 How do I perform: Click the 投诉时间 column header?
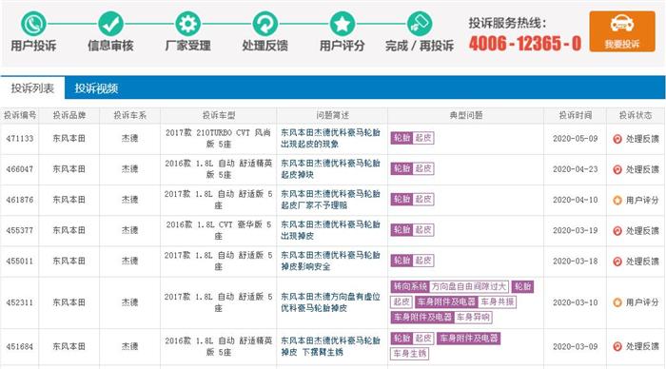[575, 115]
